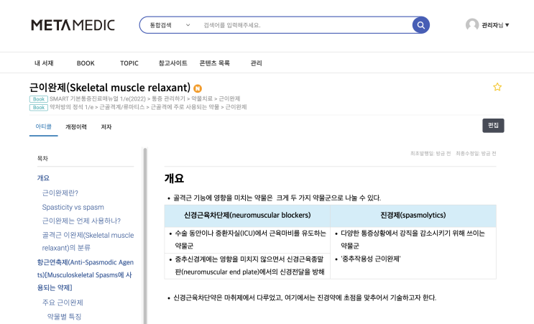Click the first Book badge (SMART row)
The image size is (534, 324).
39,99
